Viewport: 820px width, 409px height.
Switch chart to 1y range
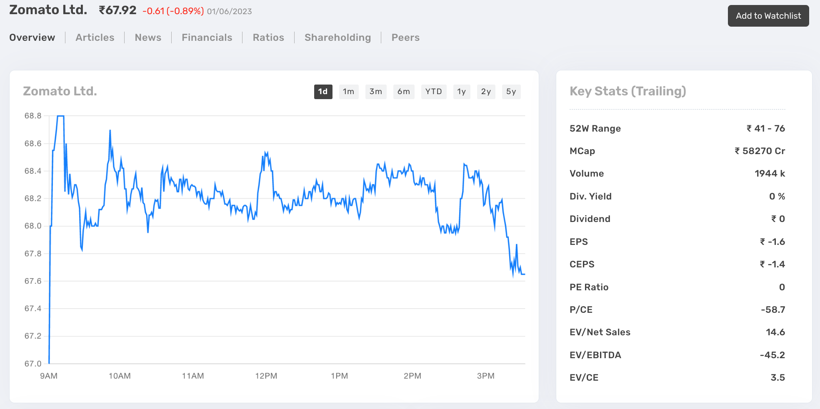[462, 92]
